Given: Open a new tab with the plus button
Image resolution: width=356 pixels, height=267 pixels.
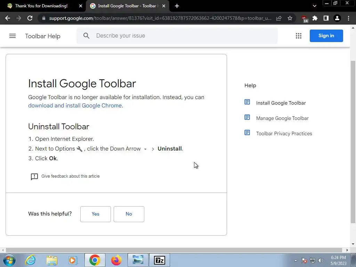Looking at the screenshot, I should [x=177, y=6].
